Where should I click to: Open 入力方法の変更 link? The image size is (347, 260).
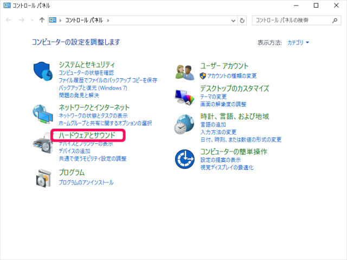218,132
